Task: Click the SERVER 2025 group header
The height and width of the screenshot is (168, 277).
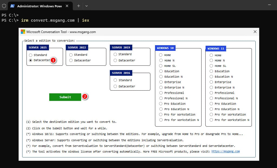Action: [x=38, y=48]
